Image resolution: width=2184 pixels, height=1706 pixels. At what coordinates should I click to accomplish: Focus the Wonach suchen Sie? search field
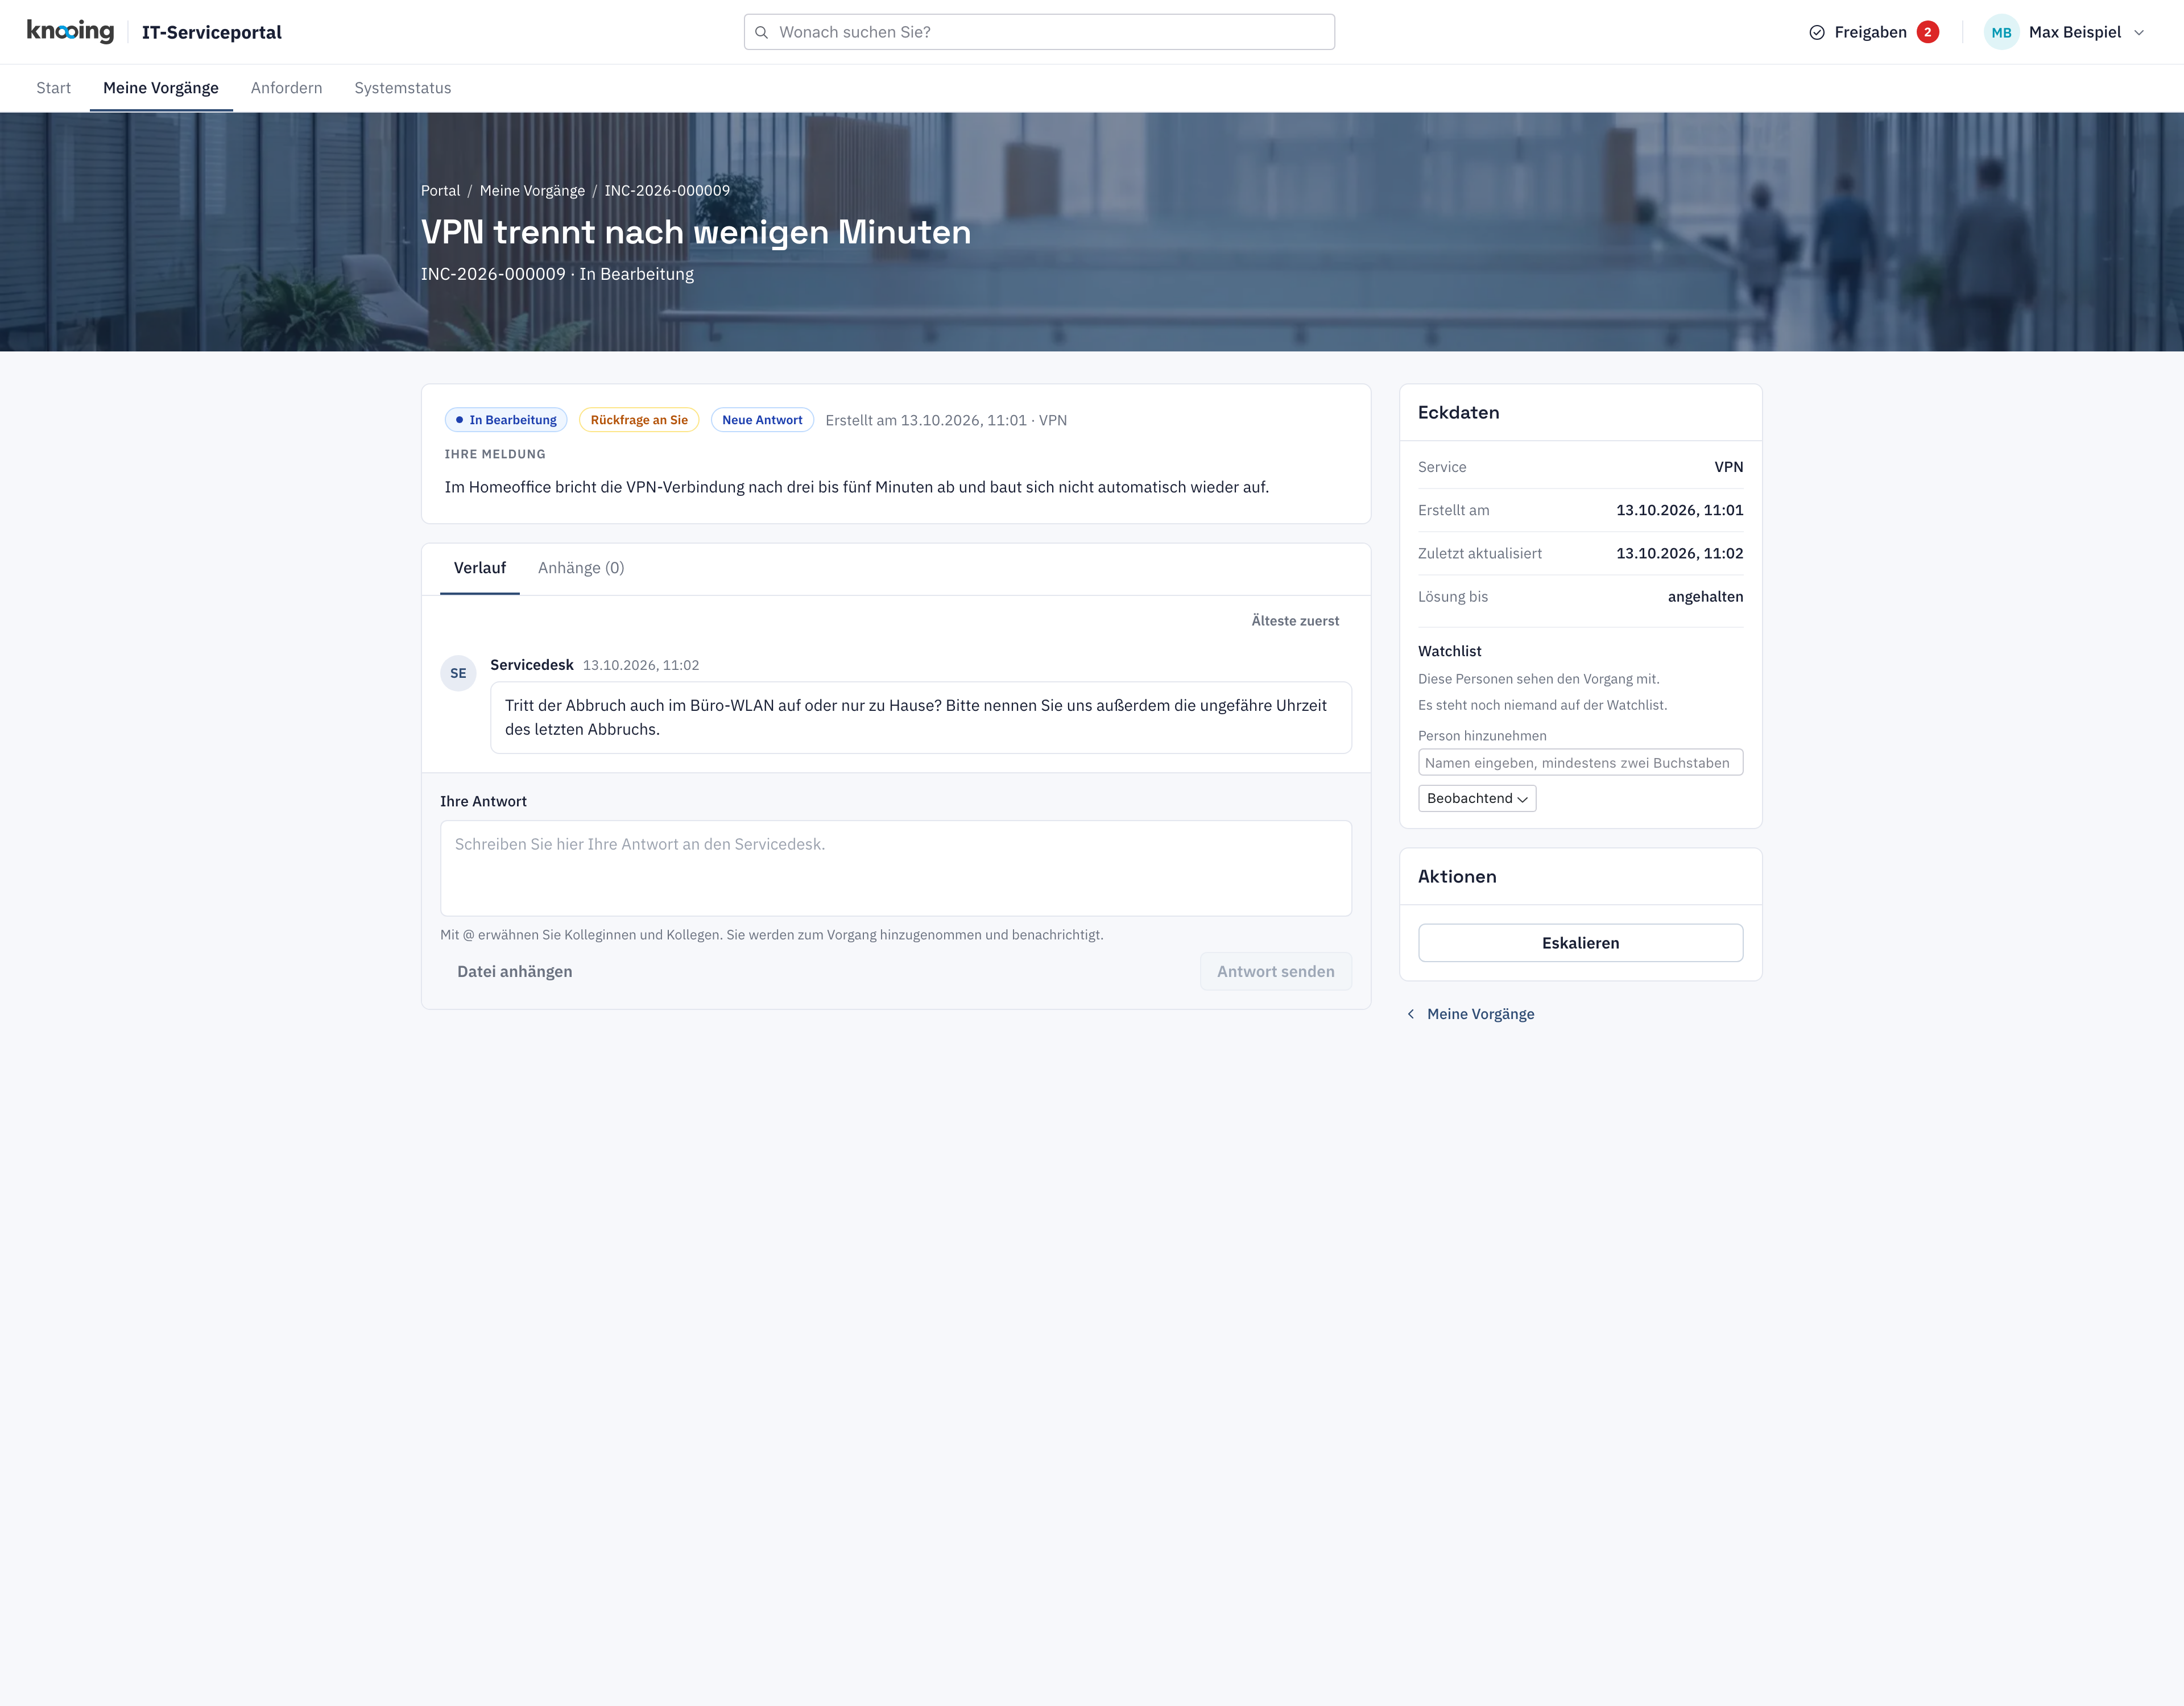pyautogui.click(x=1039, y=32)
